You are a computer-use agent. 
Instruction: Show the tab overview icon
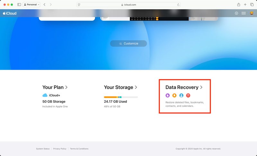tap(252, 4)
